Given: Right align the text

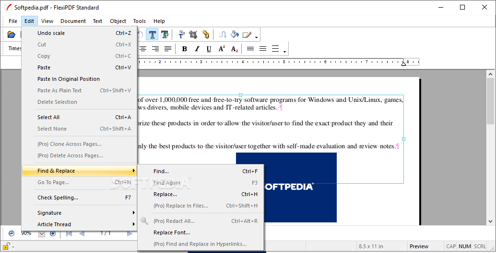Looking at the screenshot, I should (155, 49).
